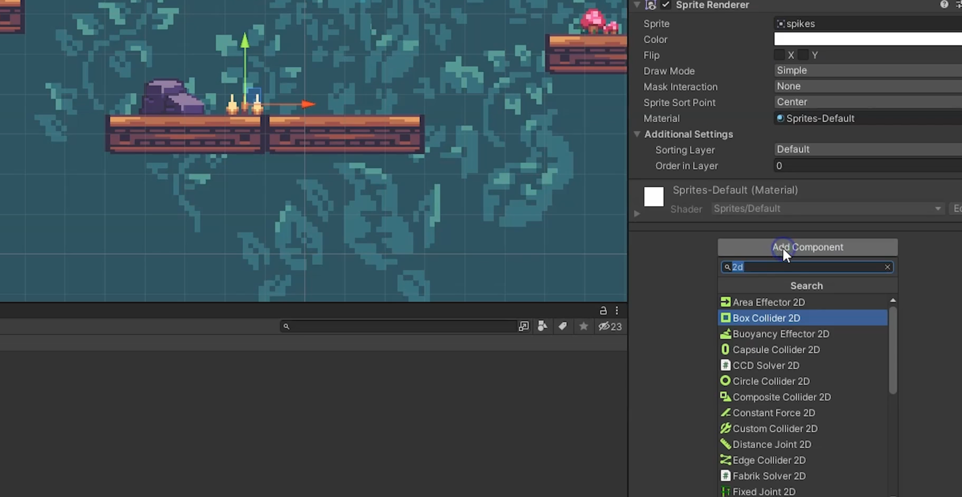Click the search by type icon
The width and height of the screenshot is (962, 497).
point(542,326)
